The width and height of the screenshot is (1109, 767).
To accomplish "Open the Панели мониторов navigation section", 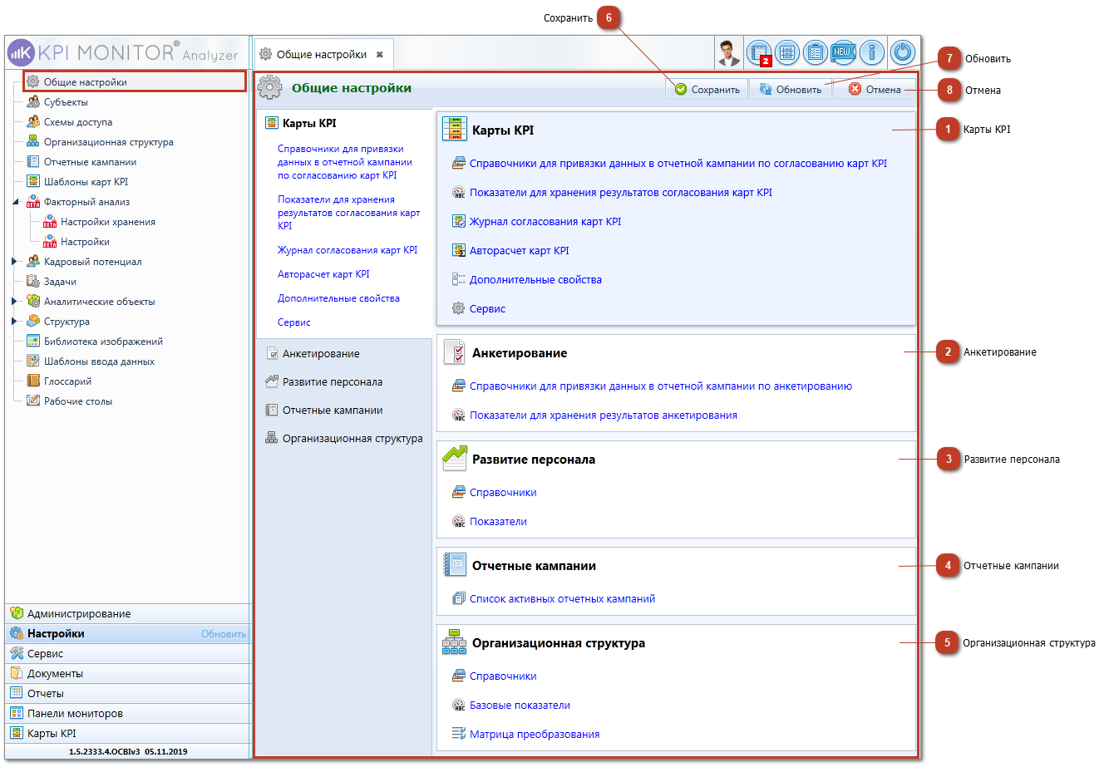I will coord(127,713).
